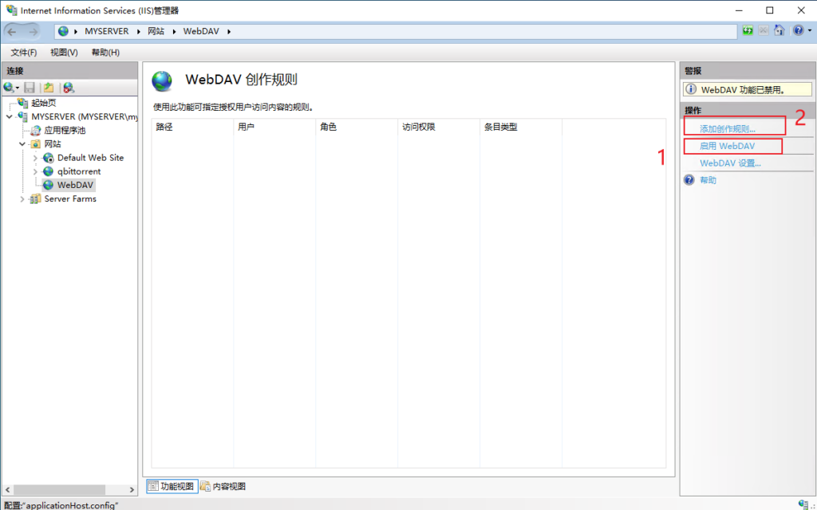The height and width of the screenshot is (510, 817).
Task: Open dropdown arrow after MYSERVER breadcrumb
Action: (139, 31)
